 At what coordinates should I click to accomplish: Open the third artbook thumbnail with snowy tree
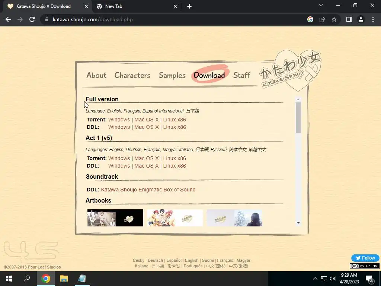pyautogui.click(x=234, y=218)
